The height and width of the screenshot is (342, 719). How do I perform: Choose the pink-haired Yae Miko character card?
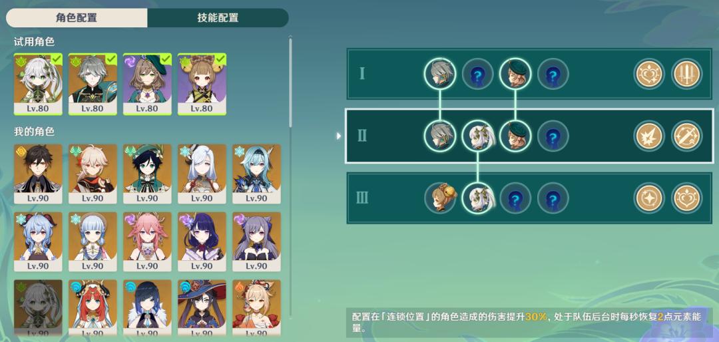point(147,242)
